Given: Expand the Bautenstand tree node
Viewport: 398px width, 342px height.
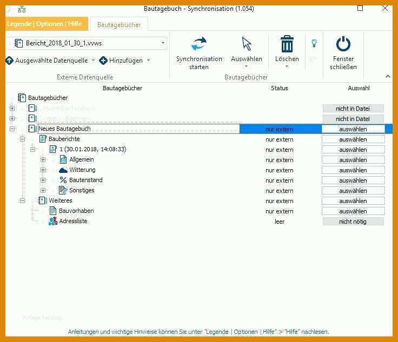Looking at the screenshot, I should pyautogui.click(x=43, y=180).
